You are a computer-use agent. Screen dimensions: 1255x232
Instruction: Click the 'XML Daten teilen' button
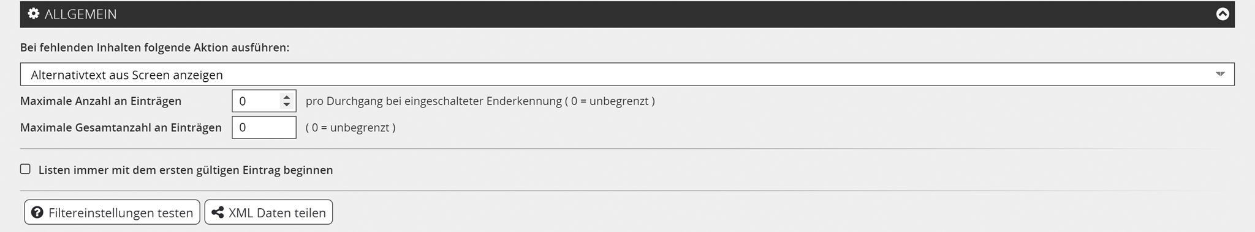click(x=268, y=212)
